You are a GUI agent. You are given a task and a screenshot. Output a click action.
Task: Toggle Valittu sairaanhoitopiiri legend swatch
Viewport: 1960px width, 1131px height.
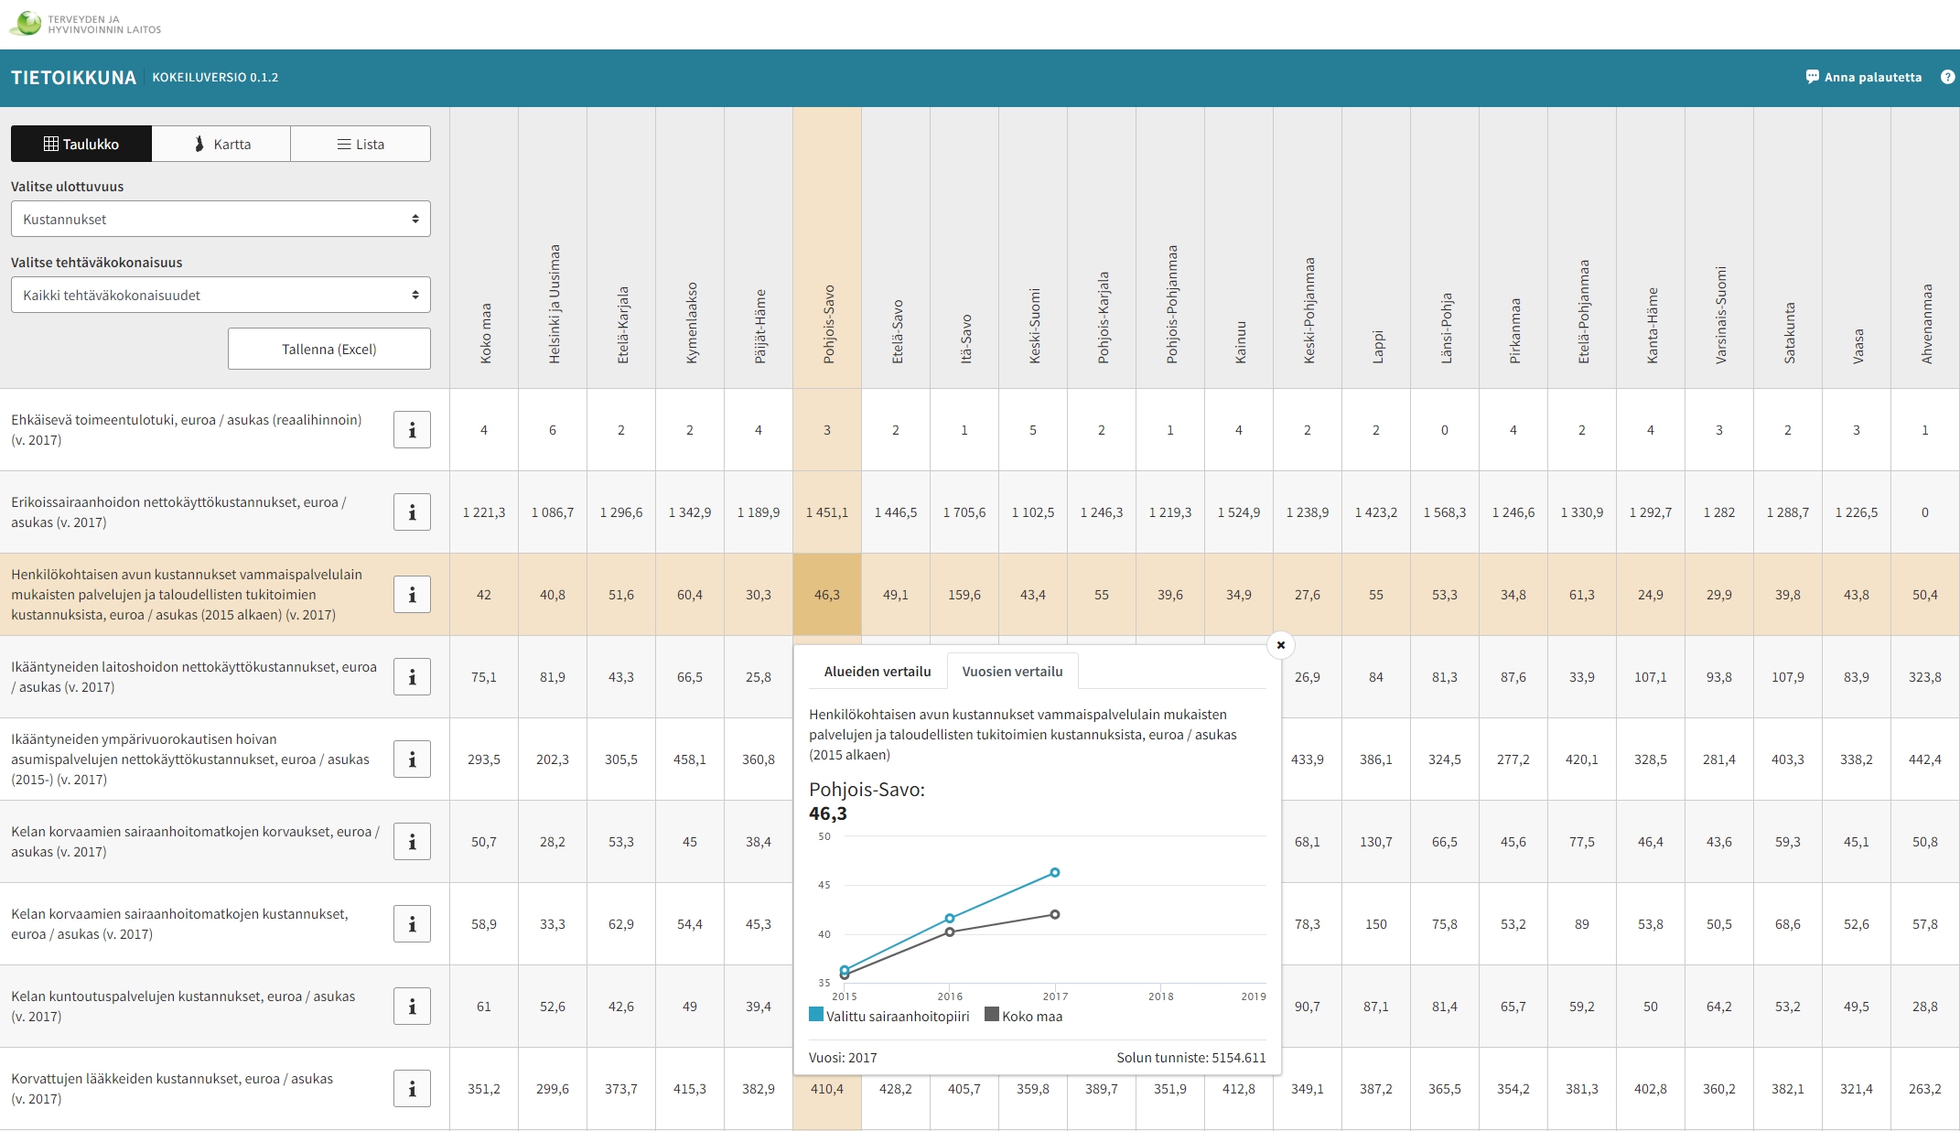(816, 1015)
